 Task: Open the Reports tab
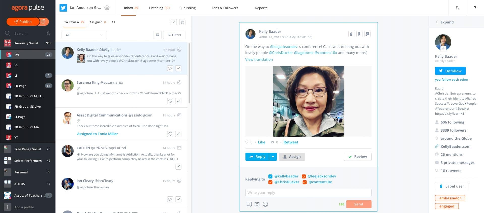point(261,8)
